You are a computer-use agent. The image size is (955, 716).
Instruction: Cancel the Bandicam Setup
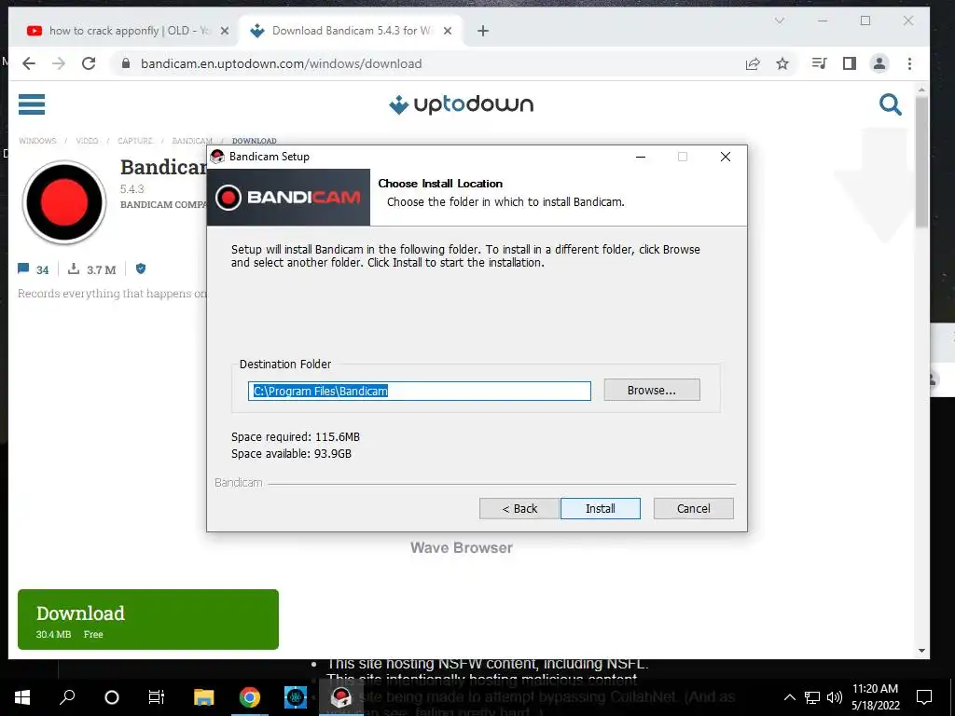click(x=693, y=508)
